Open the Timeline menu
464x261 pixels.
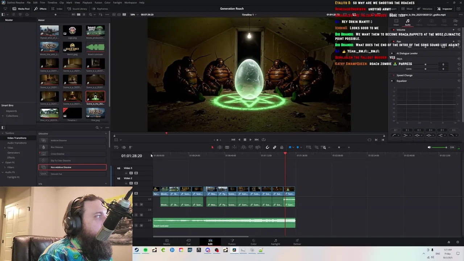(x=52, y=3)
